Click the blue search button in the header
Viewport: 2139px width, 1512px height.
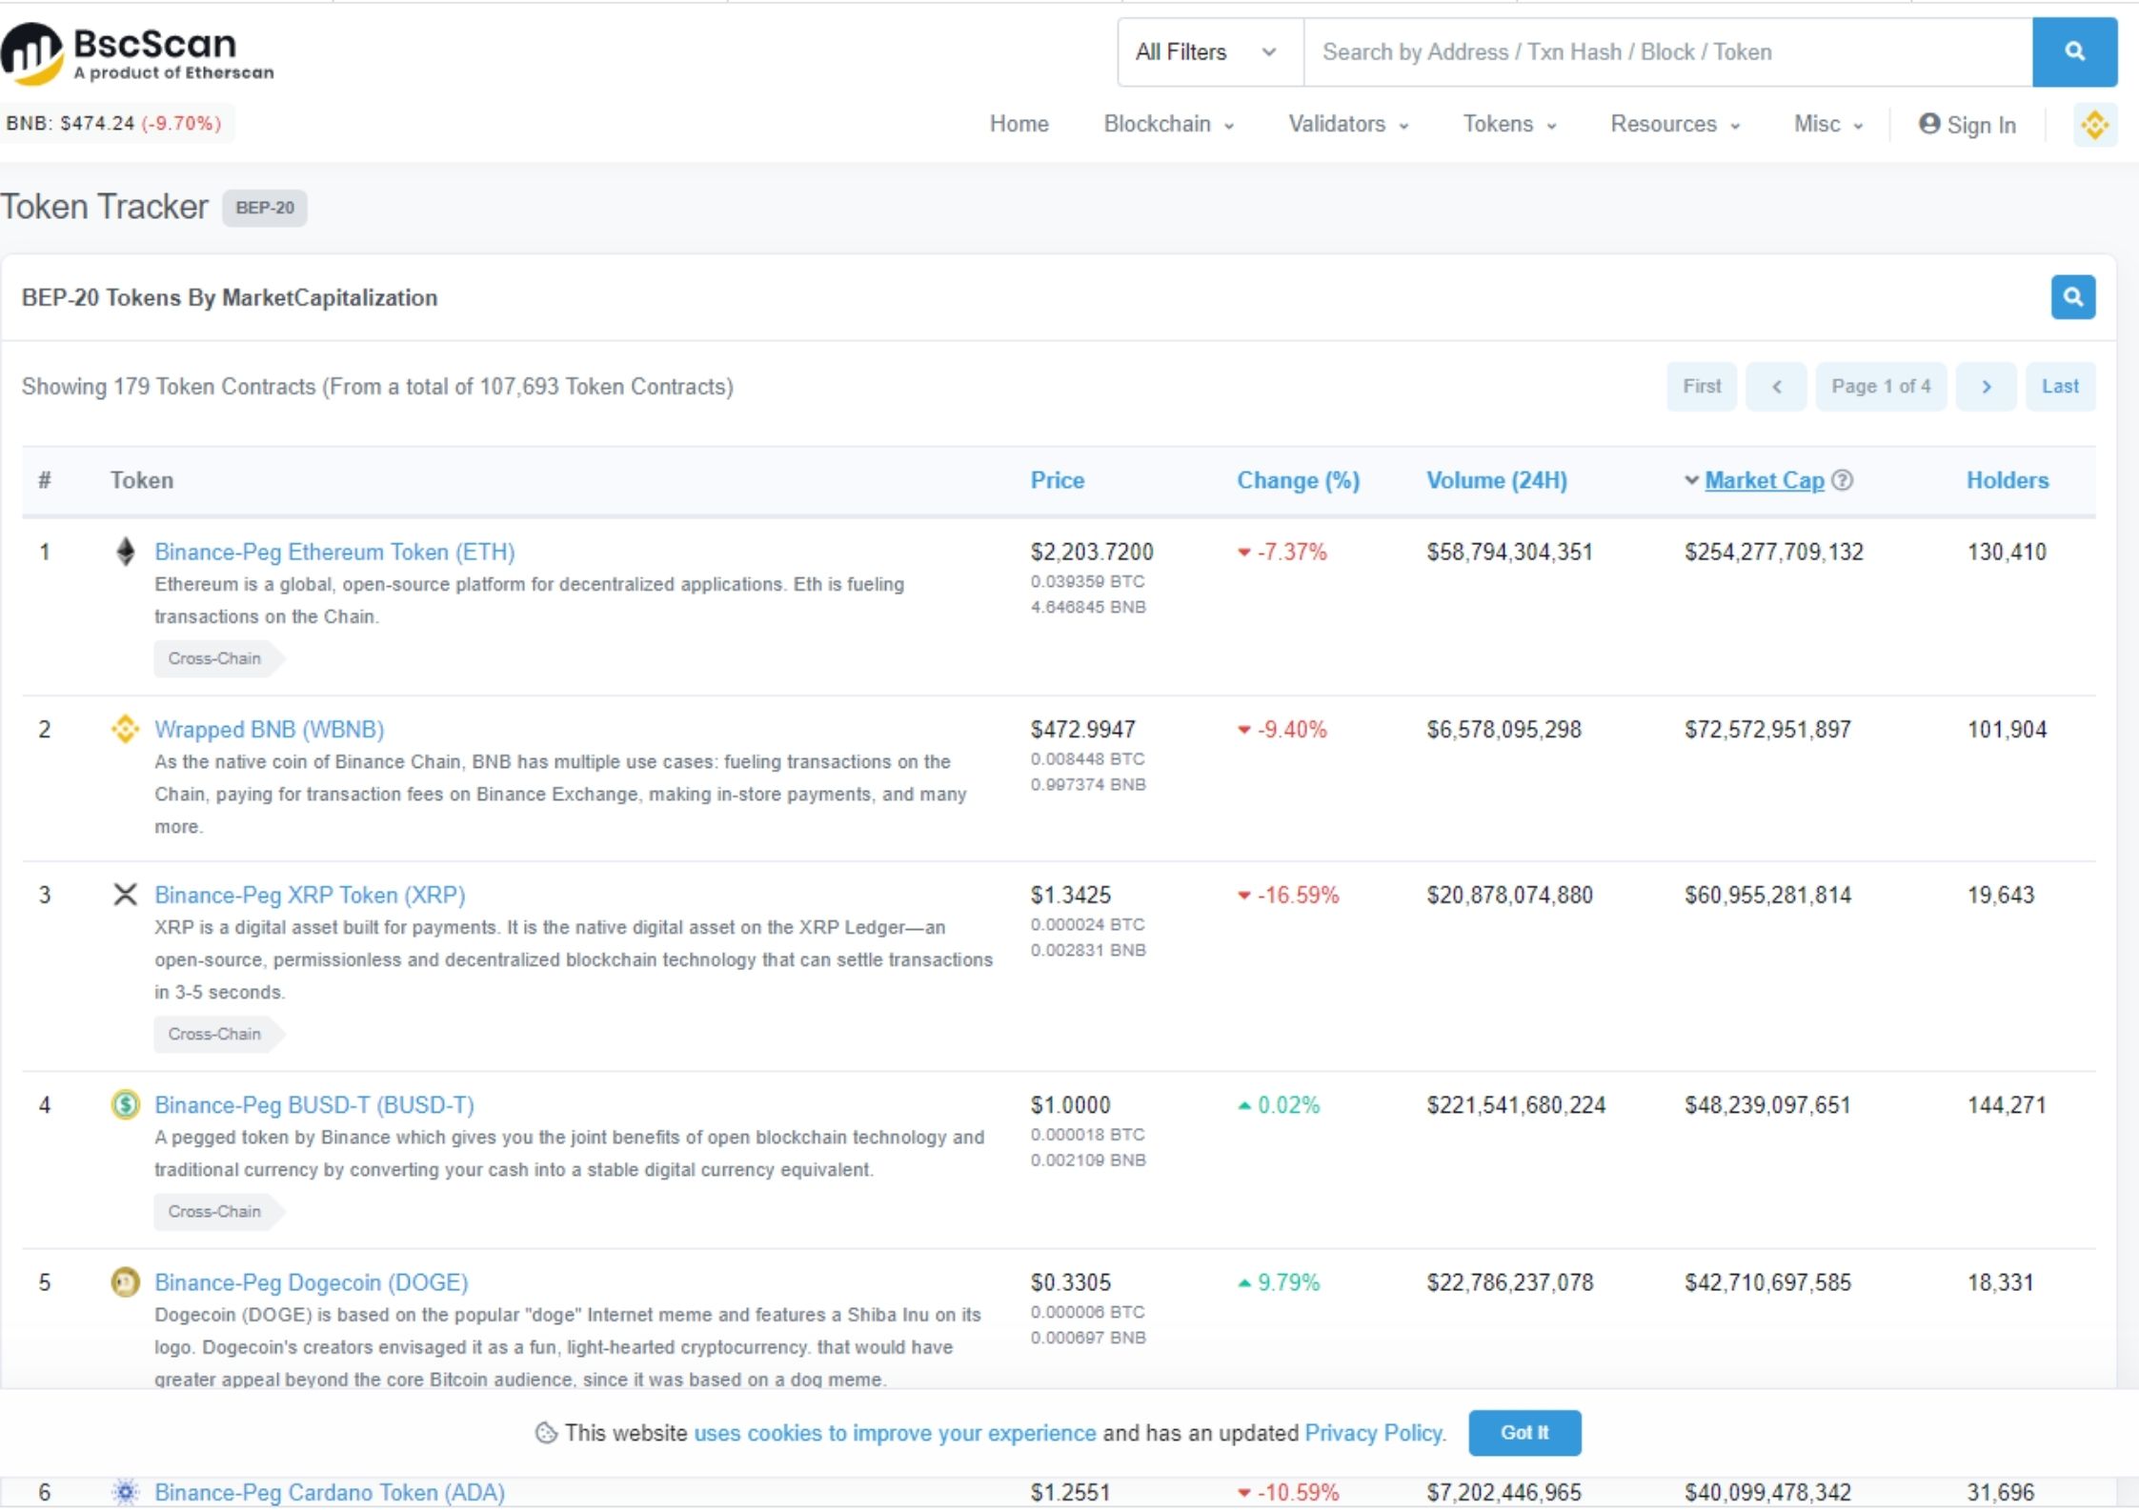click(2074, 52)
